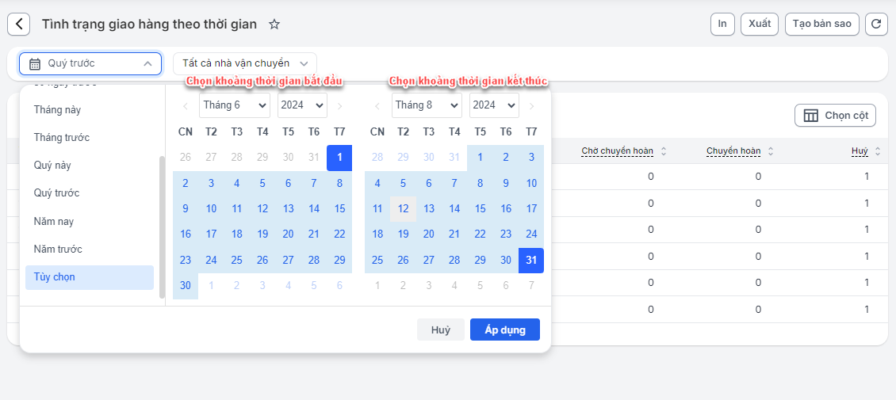
Task: Click the refresh icon button
Action: click(x=876, y=25)
